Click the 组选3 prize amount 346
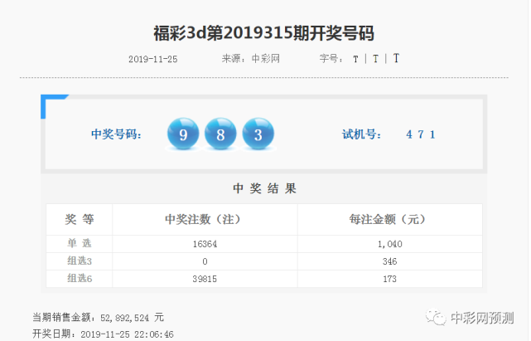Image resolution: width=531 pixels, height=341 pixels. 389,261
